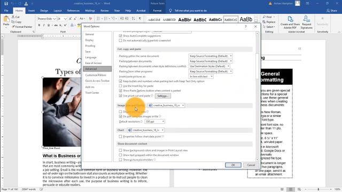The height and width of the screenshot is (192, 342).
Task: Open the Insert ribbon tab
Action: (x=32, y=11)
